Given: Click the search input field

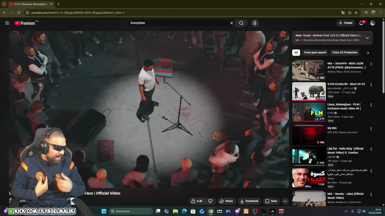Looking at the screenshot, I should click(179, 23).
